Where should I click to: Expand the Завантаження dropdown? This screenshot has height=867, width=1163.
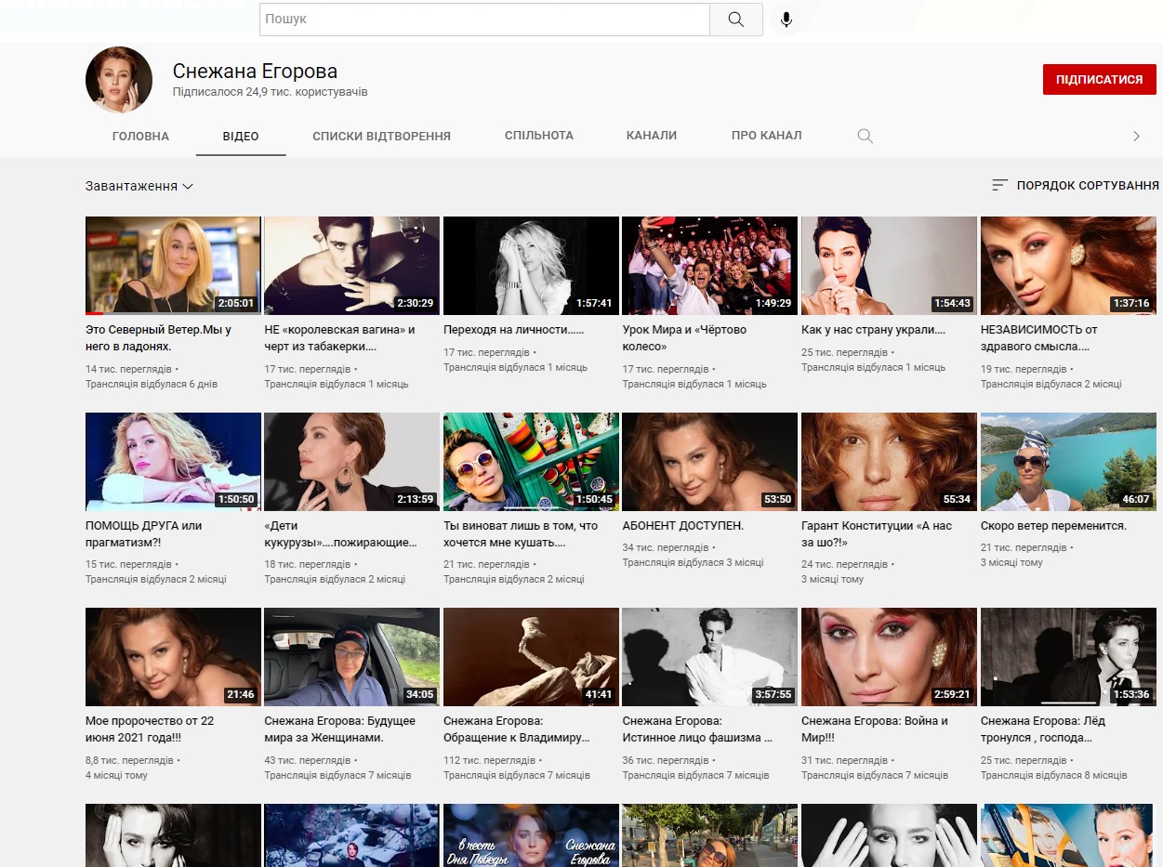139,186
